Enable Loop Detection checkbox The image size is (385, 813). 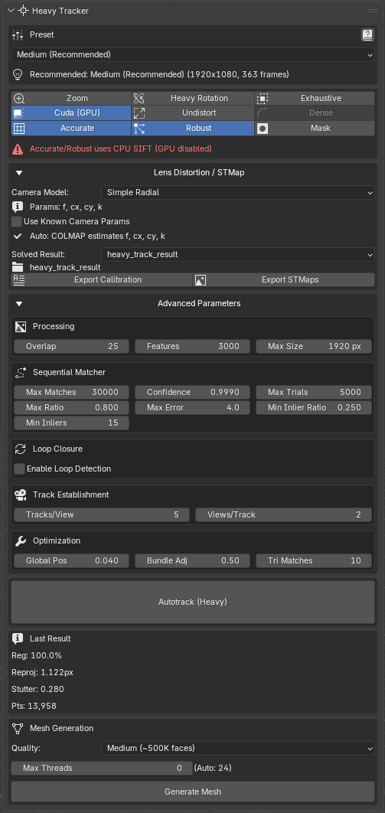coord(19,469)
